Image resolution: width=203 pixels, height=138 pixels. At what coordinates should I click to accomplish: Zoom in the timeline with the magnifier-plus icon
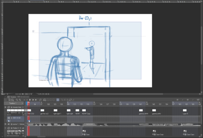20,100
